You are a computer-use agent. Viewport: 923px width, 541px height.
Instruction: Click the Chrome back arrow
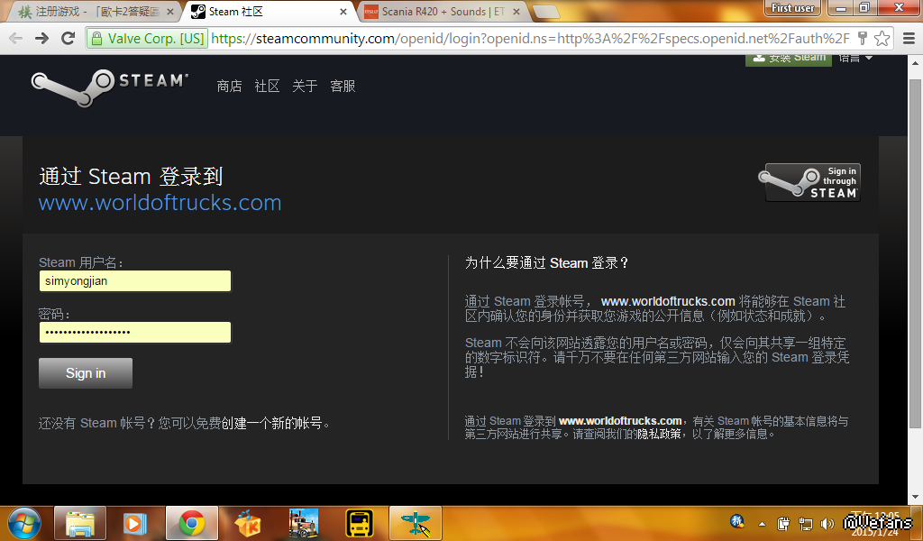coord(15,39)
